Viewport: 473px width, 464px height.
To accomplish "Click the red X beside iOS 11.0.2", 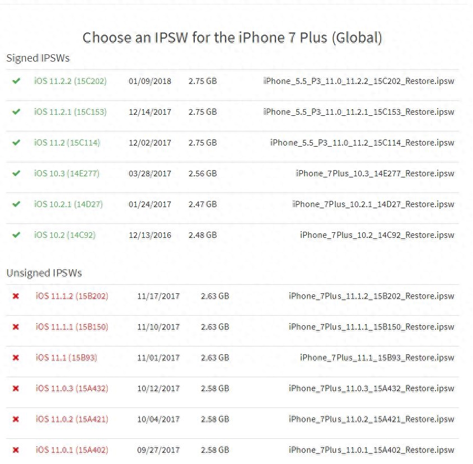I will point(16,419).
